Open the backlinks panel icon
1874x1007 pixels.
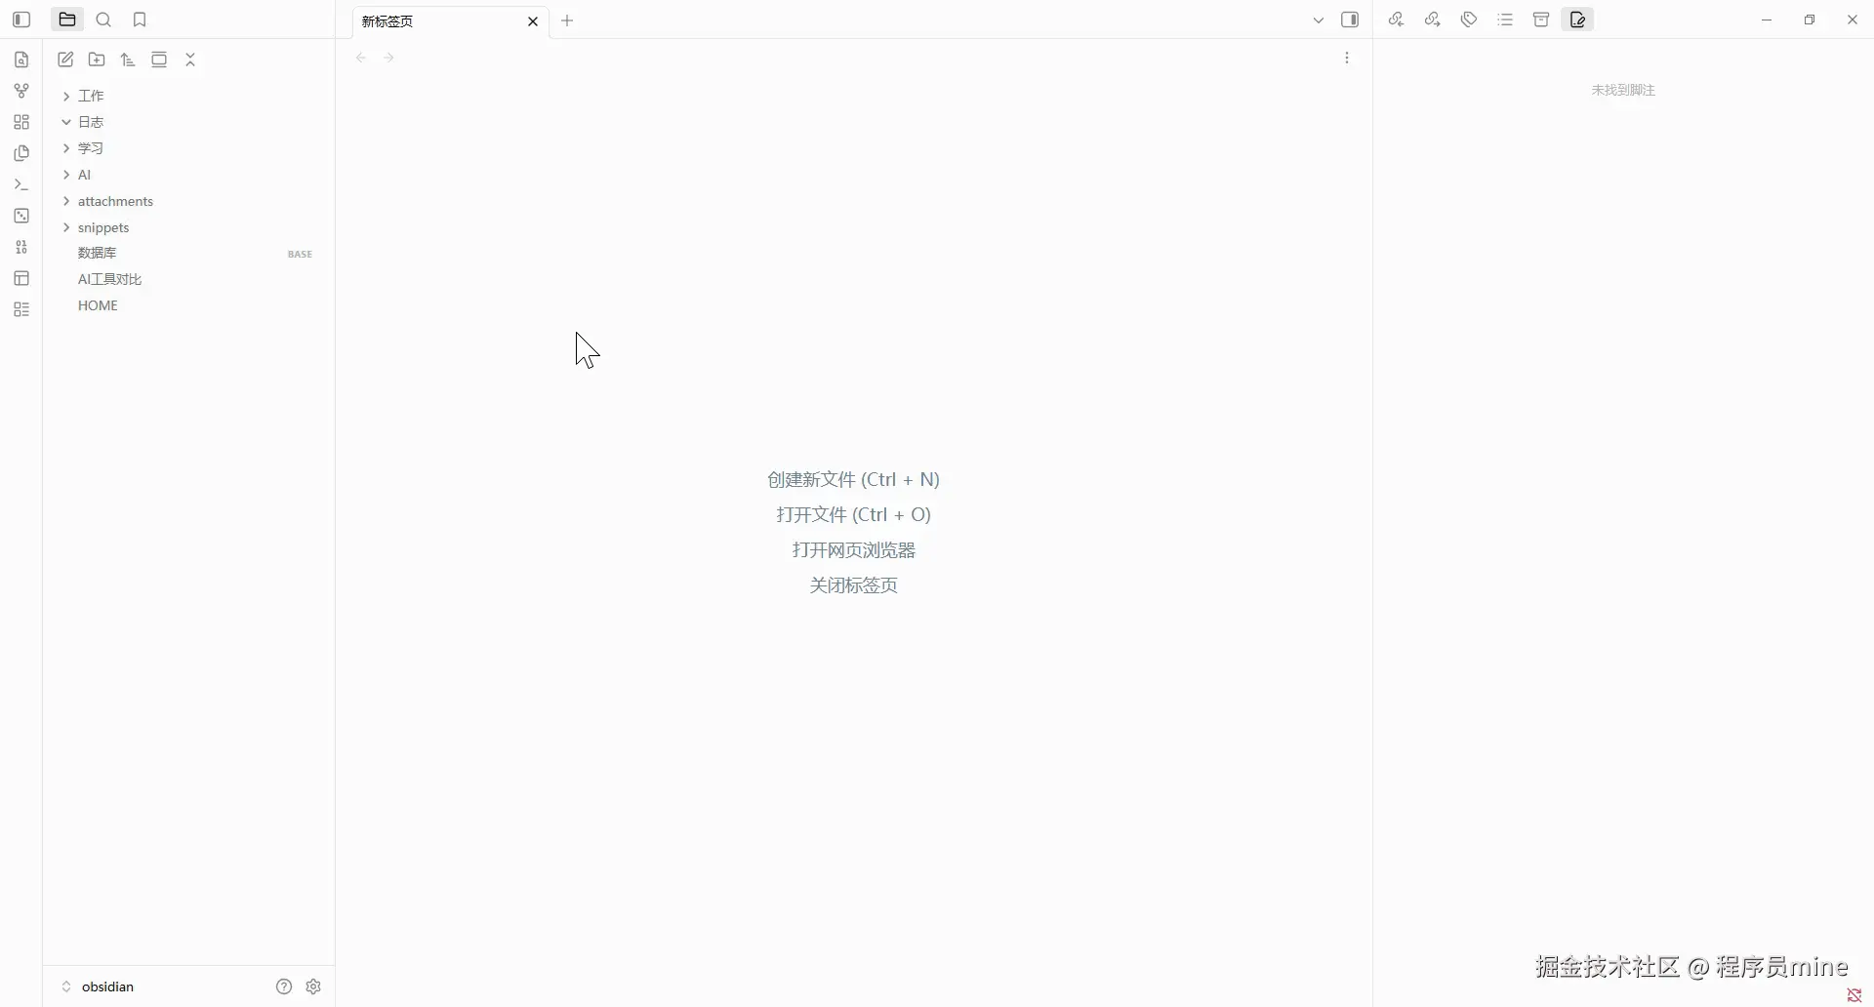(1396, 20)
